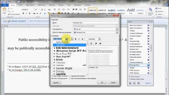Image resolution: width=169 pixels, height=95 pixels.
Task: Switch to the Review tab
Action: [61, 5]
